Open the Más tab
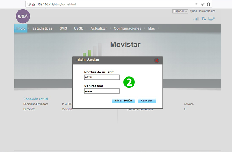Screen dimensions: 232x152 tap(151, 28)
